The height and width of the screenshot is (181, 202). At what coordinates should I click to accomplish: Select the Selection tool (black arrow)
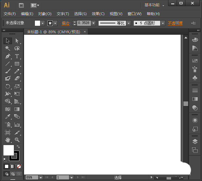[8, 41]
